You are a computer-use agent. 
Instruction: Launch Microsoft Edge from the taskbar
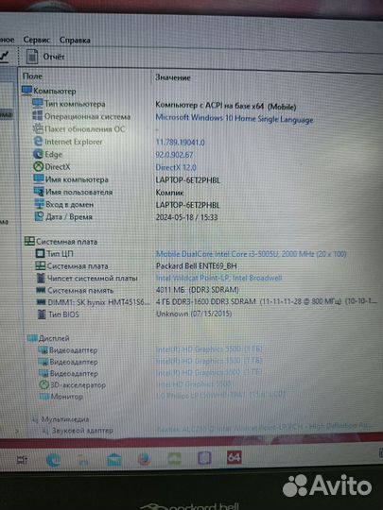pyautogui.click(x=53, y=460)
